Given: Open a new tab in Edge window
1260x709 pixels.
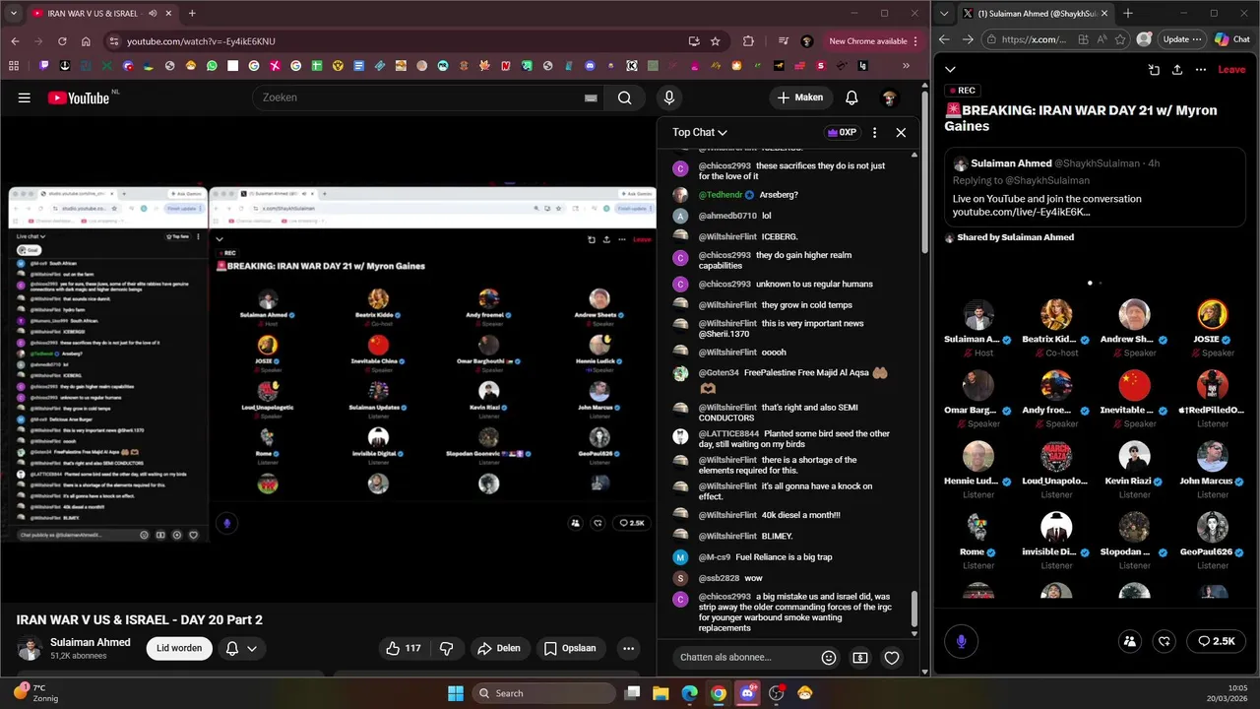Looking at the screenshot, I should pyautogui.click(x=1128, y=14).
